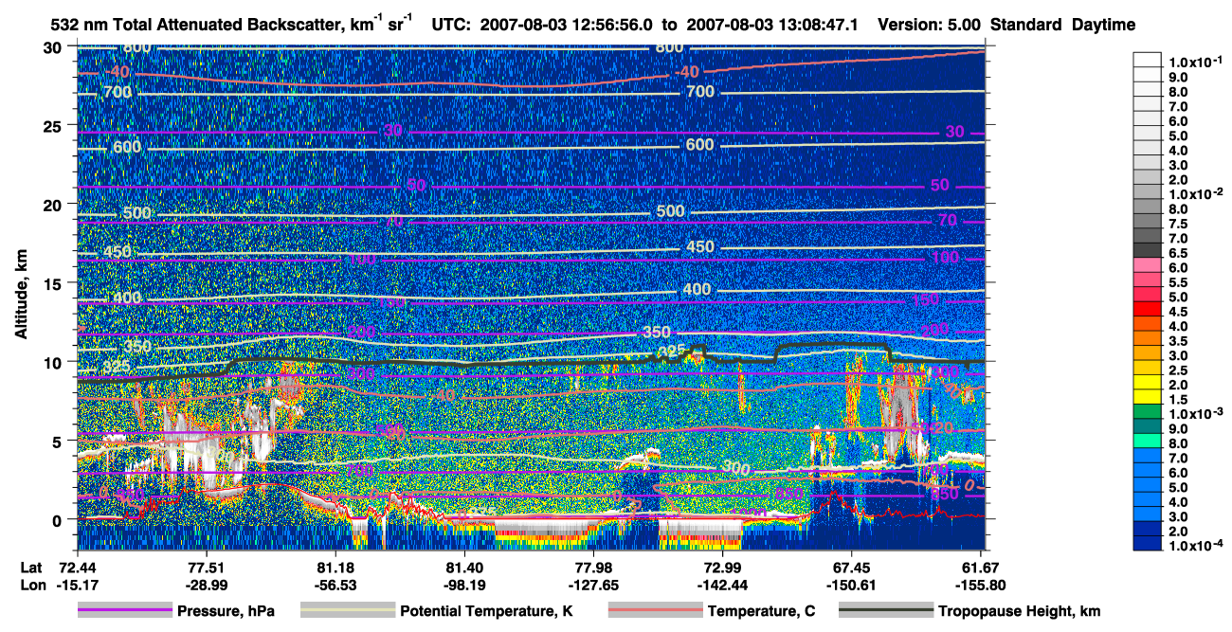Click longitude value '-155.80'
Screen dimensions: 1232x632
coord(979,586)
